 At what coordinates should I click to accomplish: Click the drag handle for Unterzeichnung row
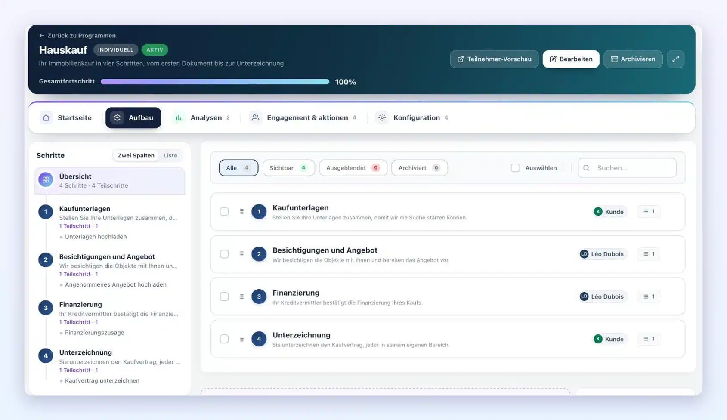[242, 339]
